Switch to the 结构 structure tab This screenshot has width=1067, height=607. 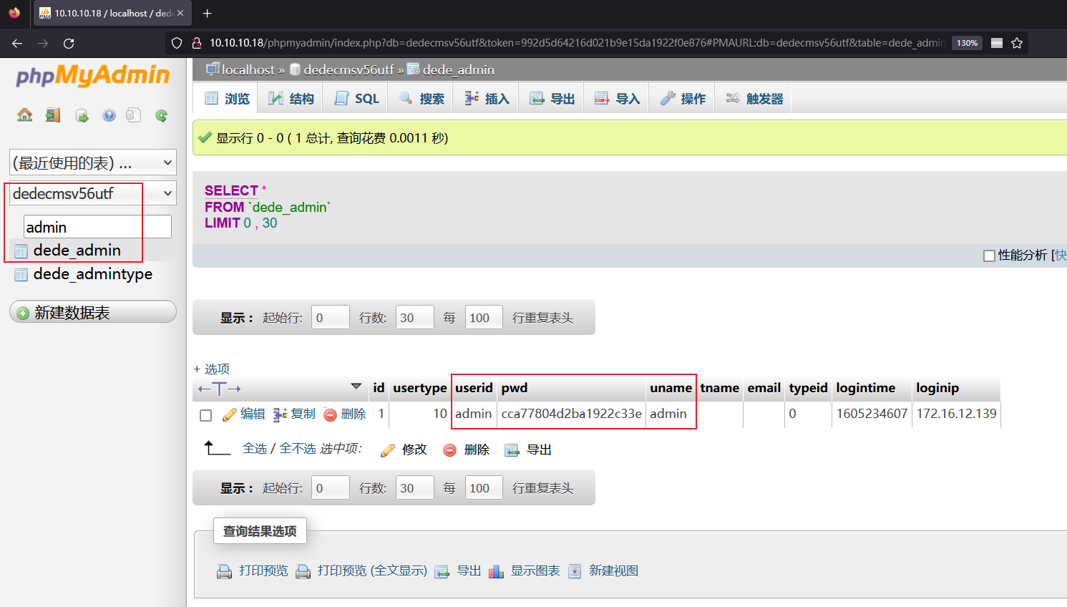(290, 97)
